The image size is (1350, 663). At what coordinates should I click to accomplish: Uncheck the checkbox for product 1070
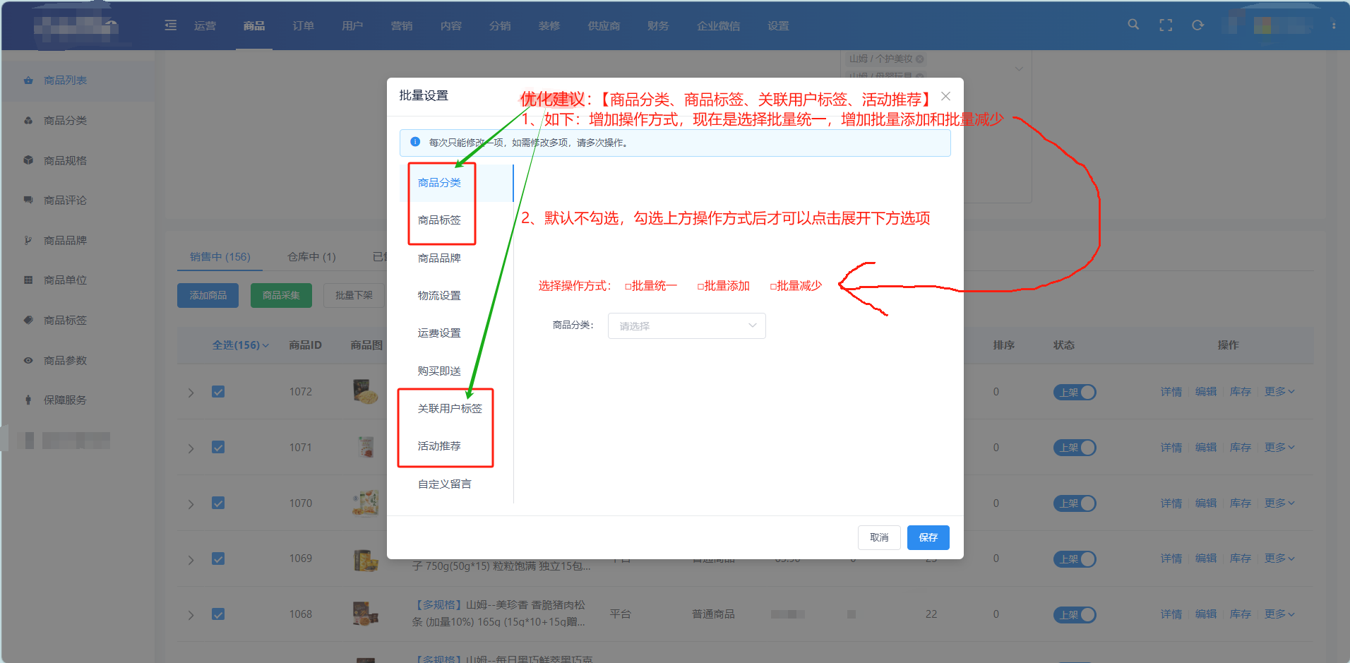[218, 503]
